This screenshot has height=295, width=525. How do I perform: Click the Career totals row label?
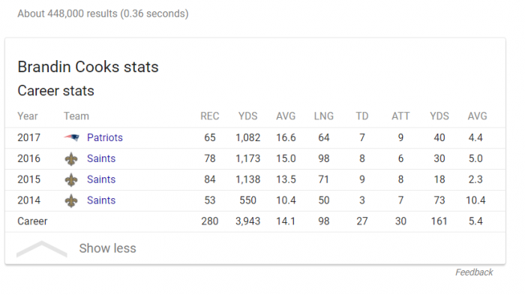click(x=32, y=221)
